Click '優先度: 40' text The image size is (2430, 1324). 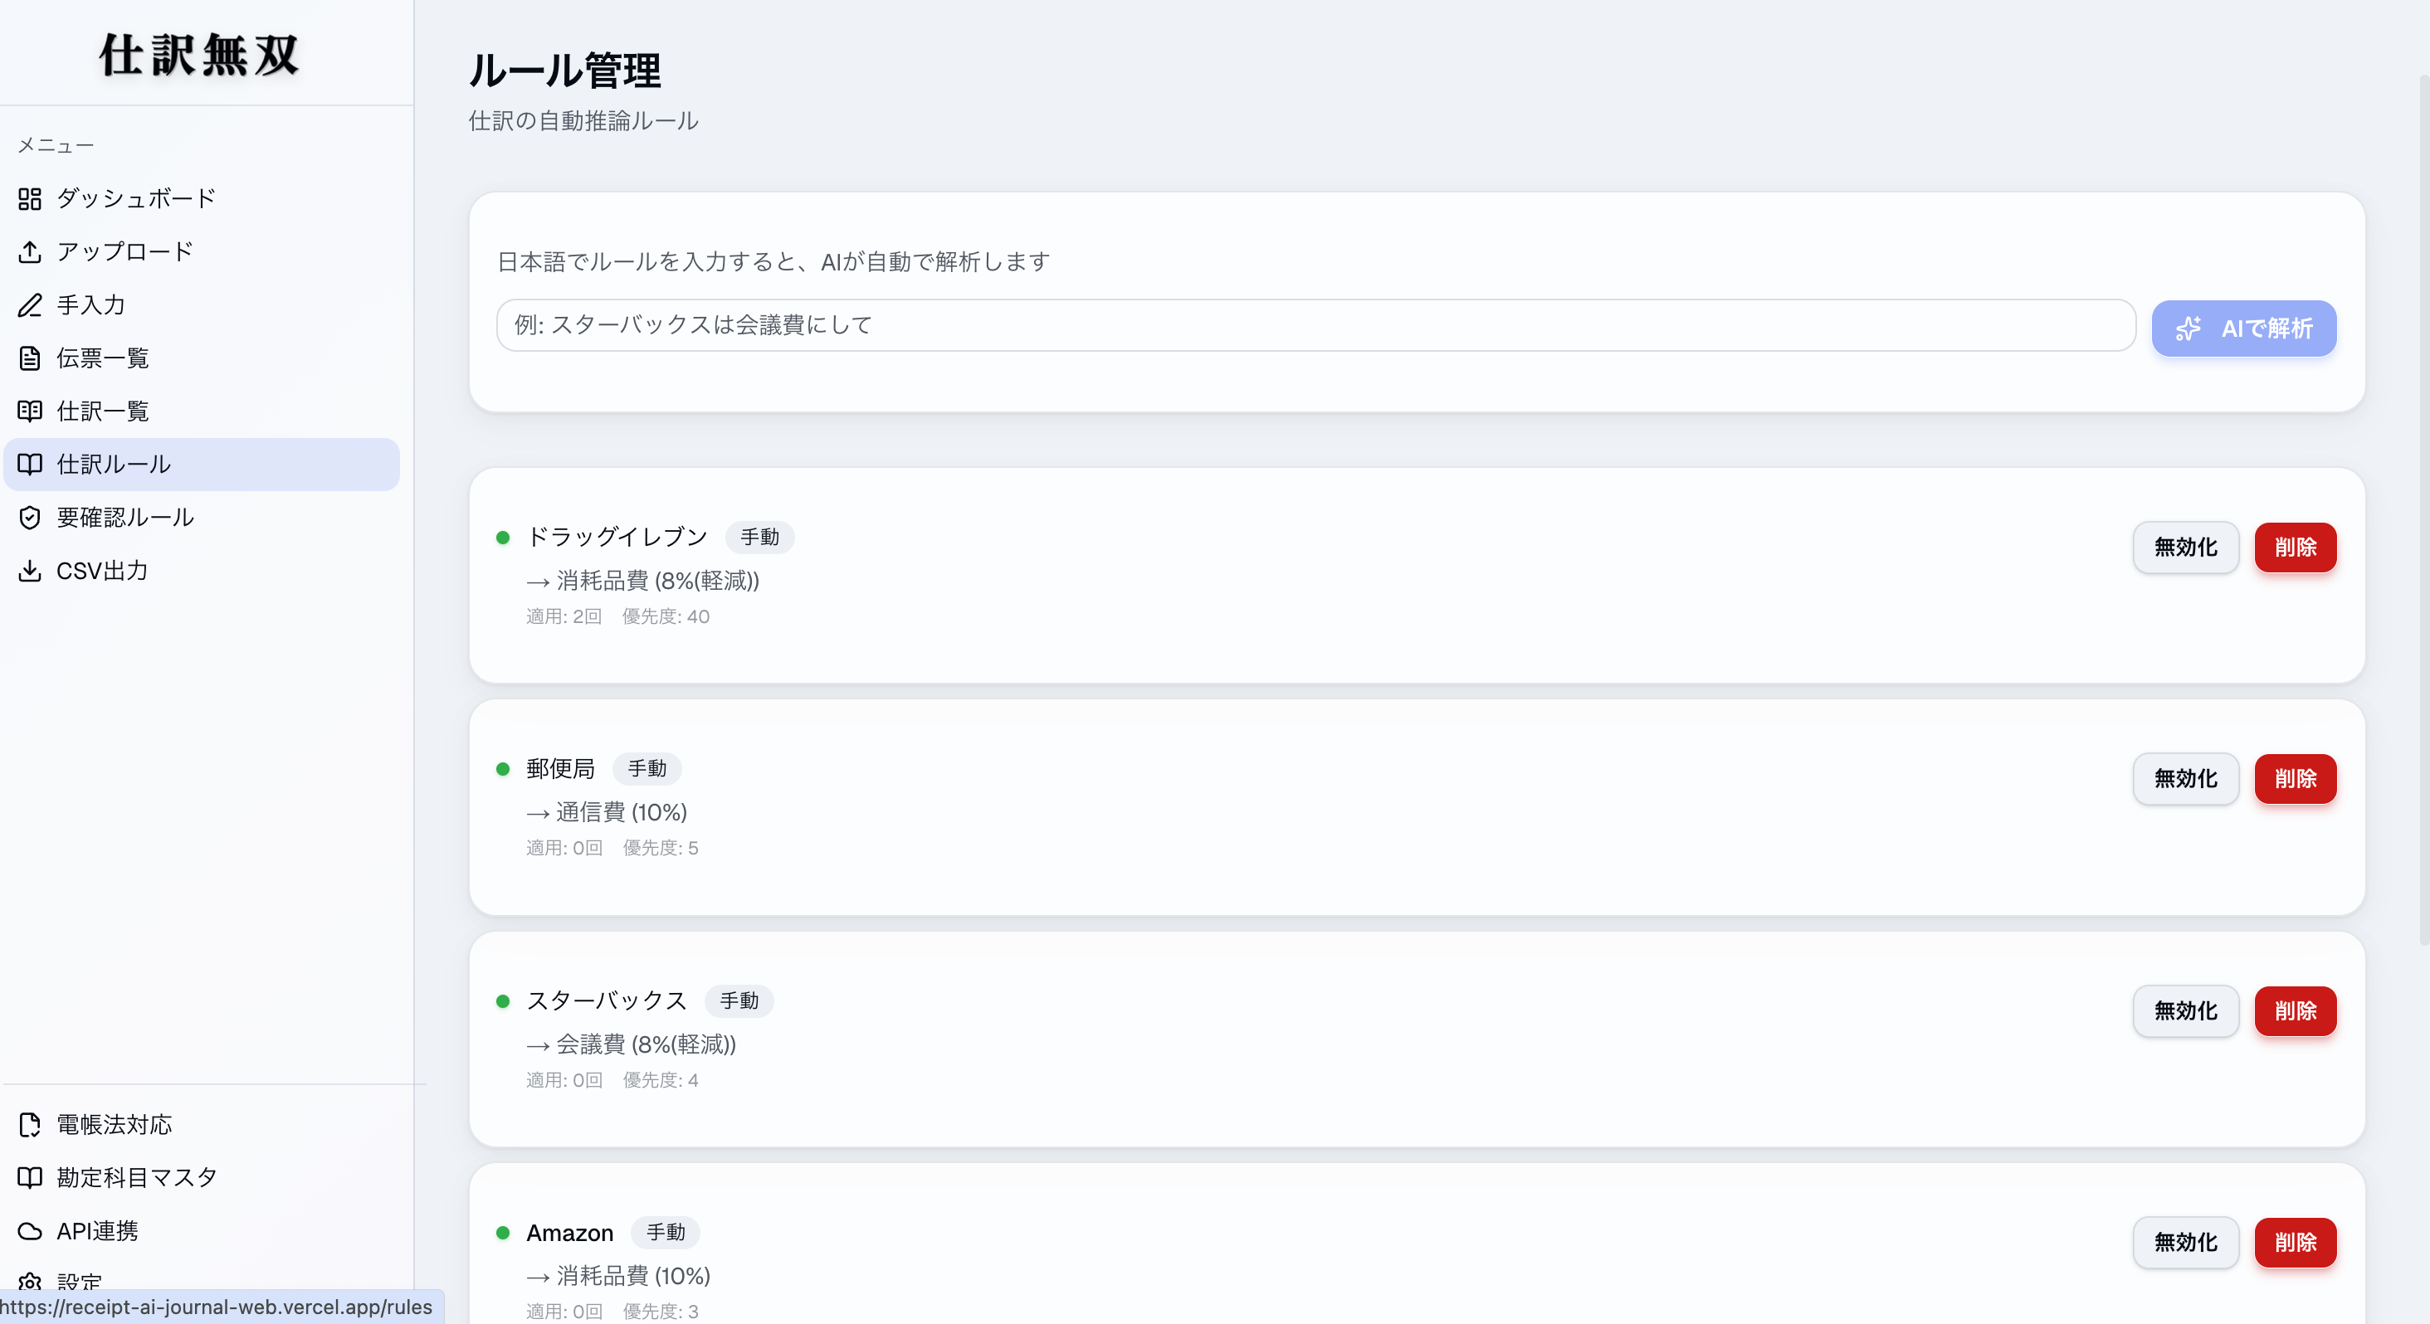[666, 616]
